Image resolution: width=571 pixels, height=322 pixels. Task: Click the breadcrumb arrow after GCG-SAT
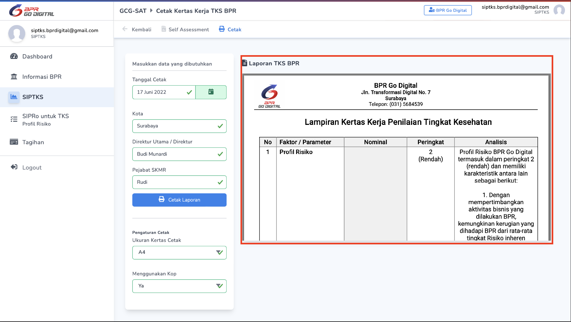coord(151,10)
